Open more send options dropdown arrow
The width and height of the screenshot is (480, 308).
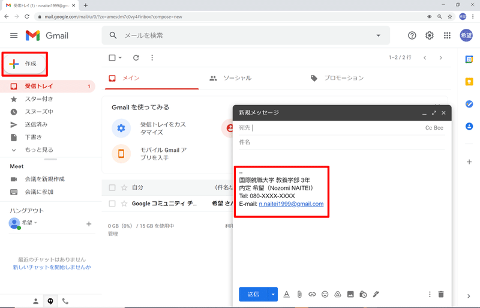[273, 294]
